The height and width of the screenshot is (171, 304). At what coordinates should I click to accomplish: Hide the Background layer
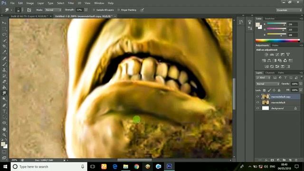click(257, 108)
